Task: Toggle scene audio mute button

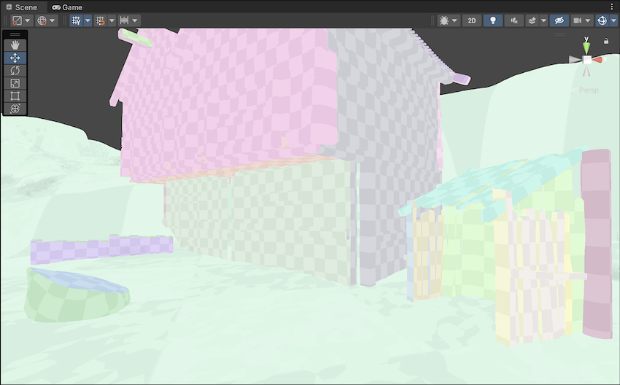Action: pyautogui.click(x=514, y=20)
